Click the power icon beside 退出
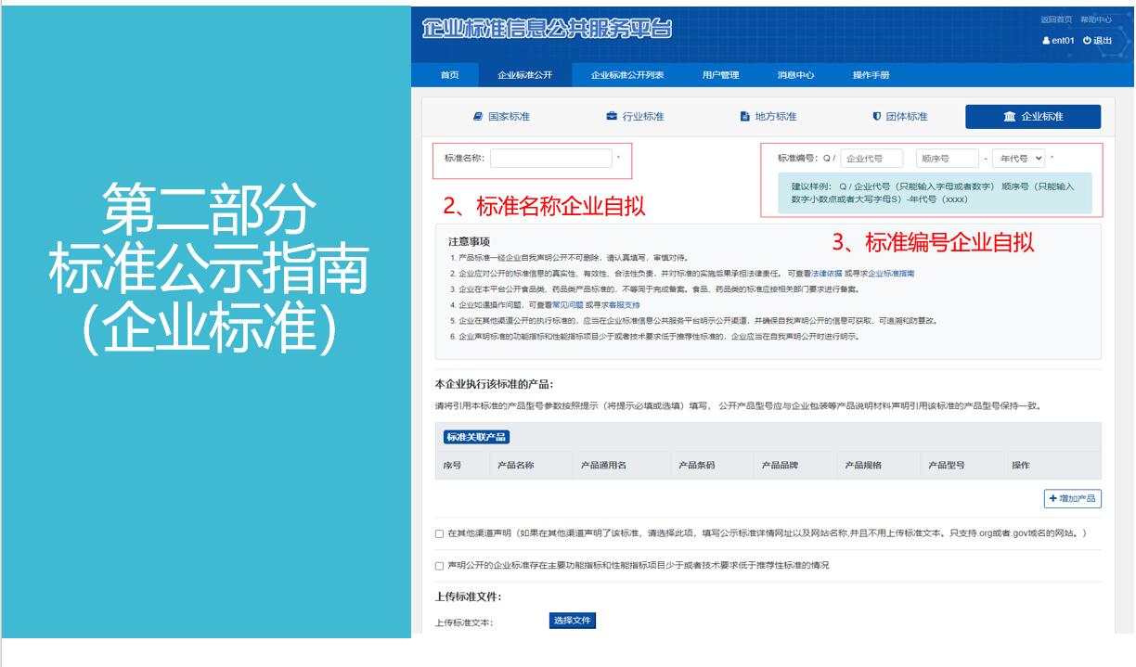This screenshot has width=1136, height=667. (x=1087, y=41)
